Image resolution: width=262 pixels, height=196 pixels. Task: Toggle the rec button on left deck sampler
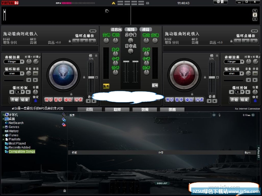[x=36, y=73]
